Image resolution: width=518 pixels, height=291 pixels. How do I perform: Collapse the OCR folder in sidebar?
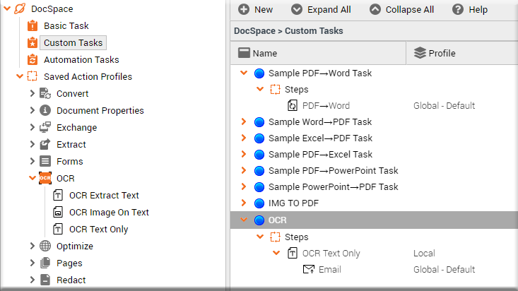tap(33, 178)
